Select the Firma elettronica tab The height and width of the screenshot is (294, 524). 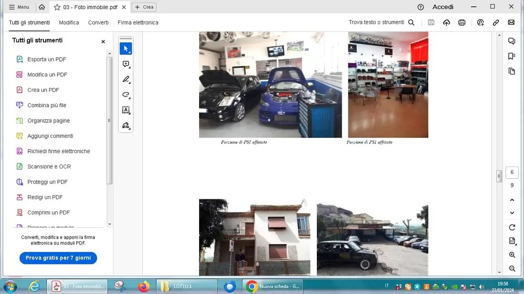pyautogui.click(x=138, y=22)
